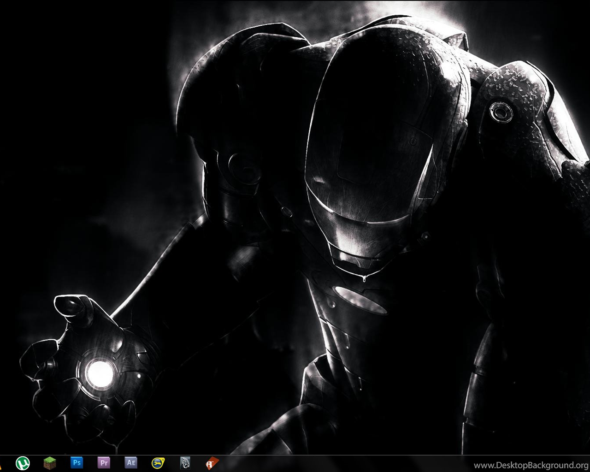590x472 pixels.
Task: Launch the red R icon application
Action: coord(212,463)
